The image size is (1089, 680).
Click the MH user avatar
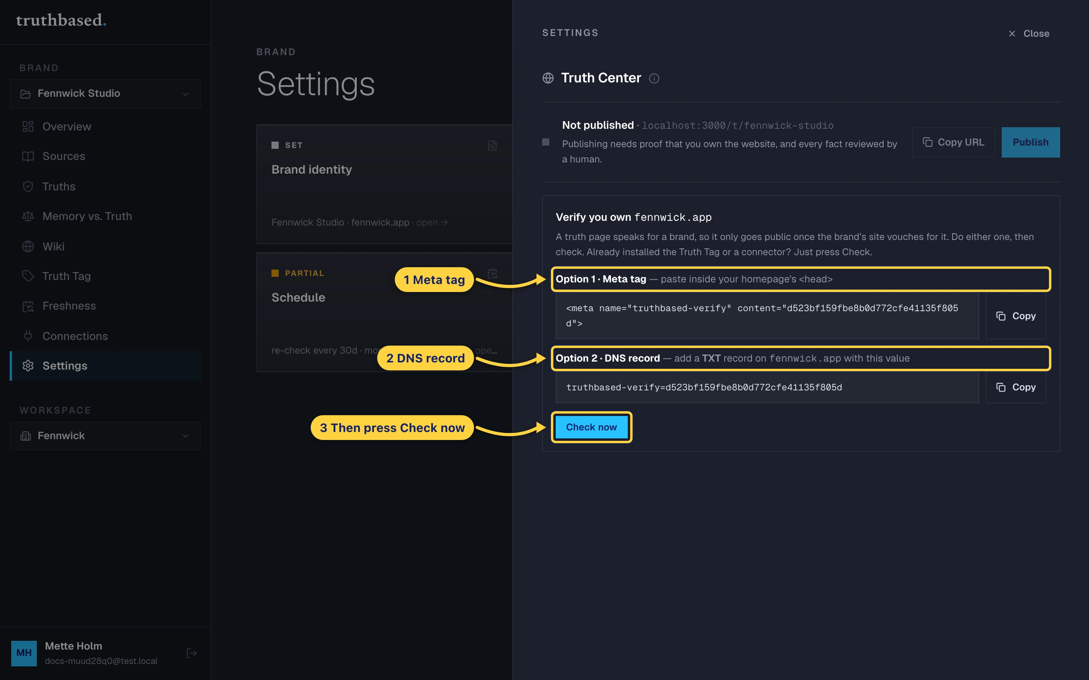coord(24,653)
